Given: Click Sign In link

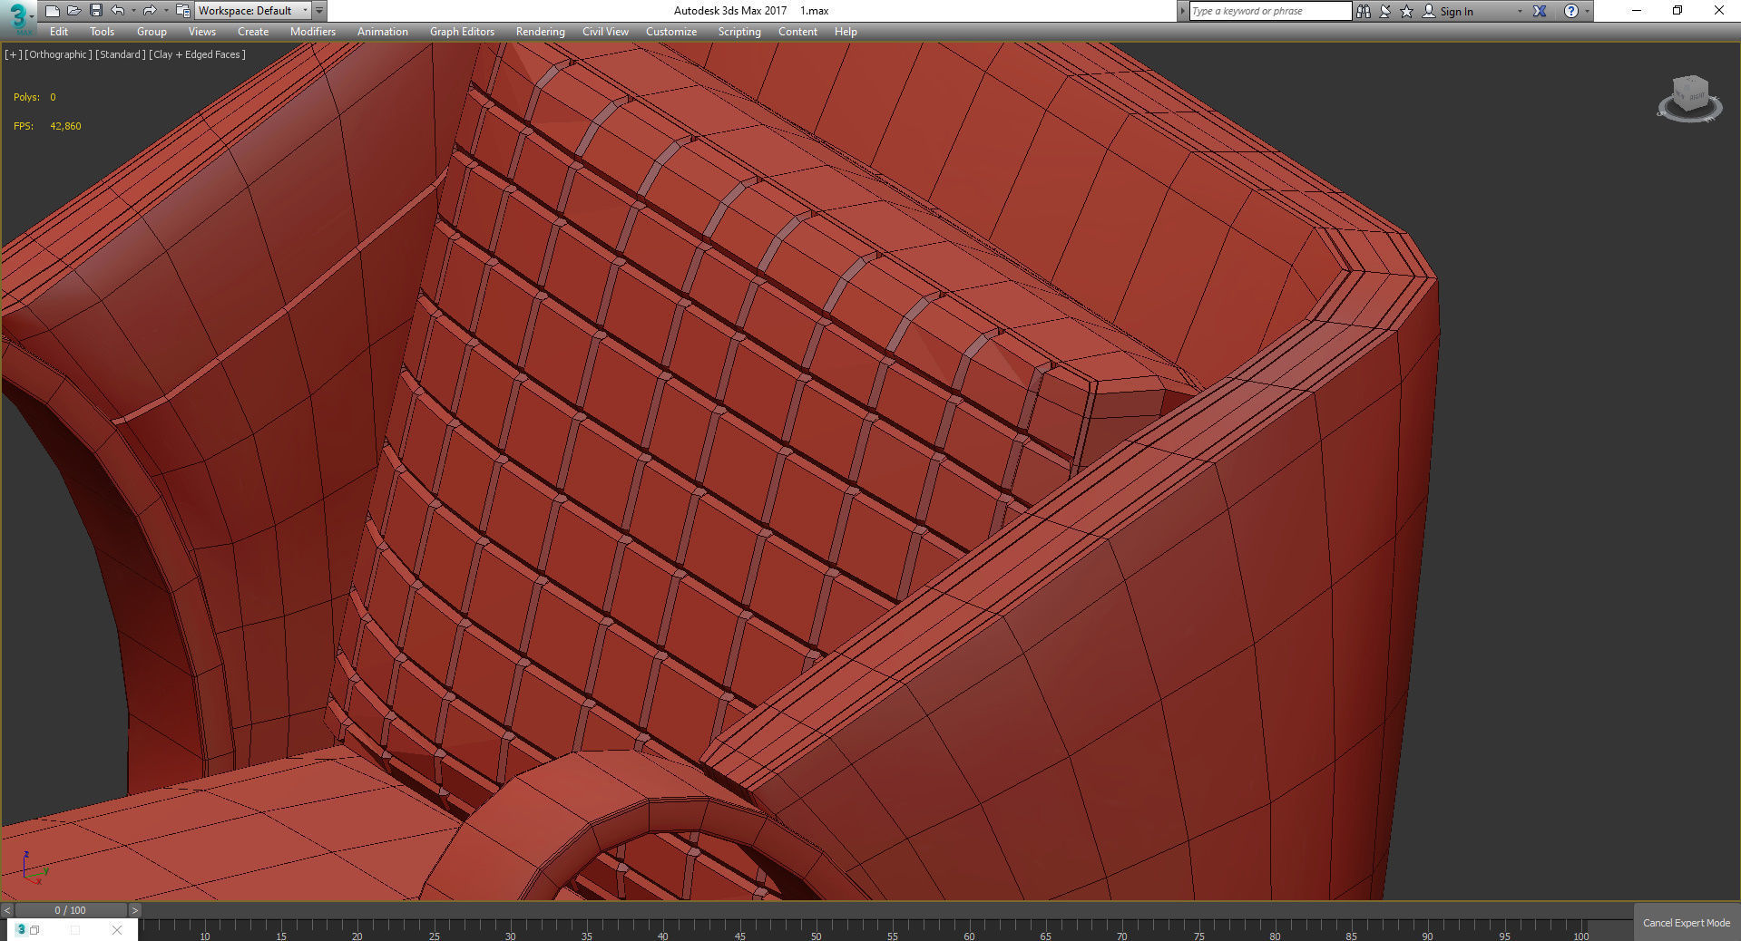Looking at the screenshot, I should (x=1456, y=12).
